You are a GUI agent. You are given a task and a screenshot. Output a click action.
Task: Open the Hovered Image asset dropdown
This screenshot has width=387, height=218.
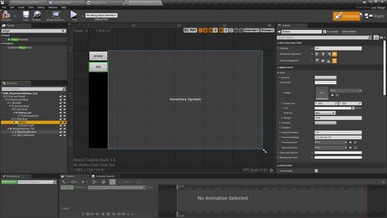(x=345, y=90)
